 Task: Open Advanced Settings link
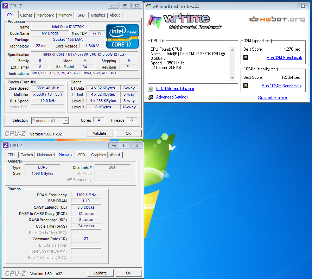pos(172,97)
